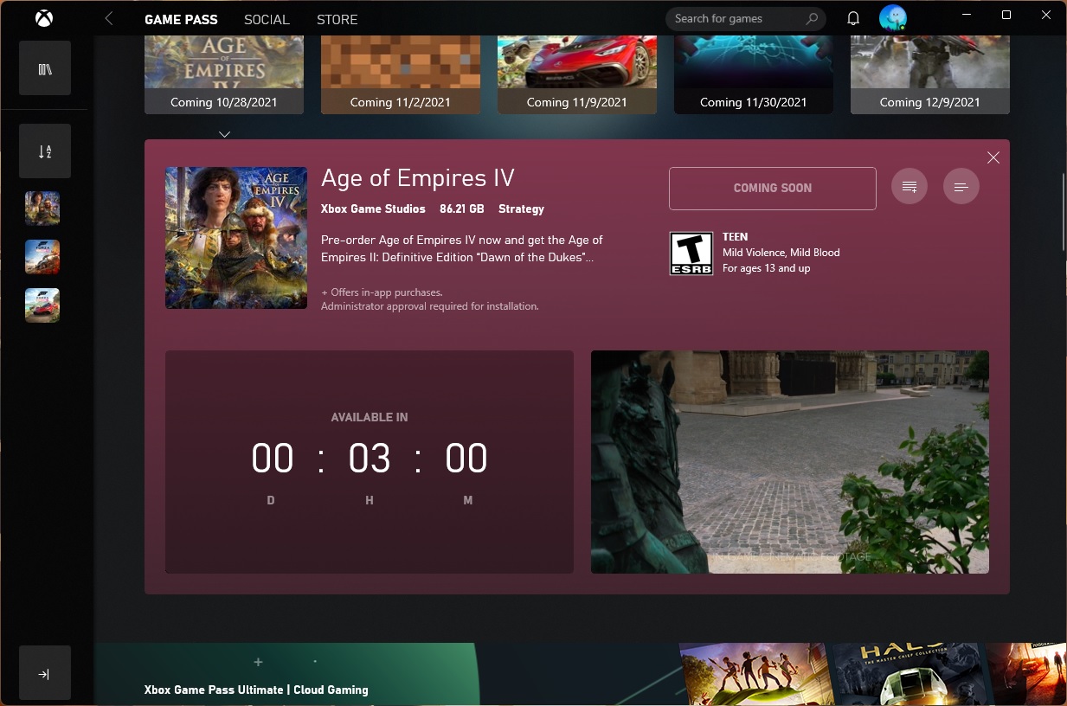Switch to the GAME PASS tab
1067x706 pixels.
(181, 19)
